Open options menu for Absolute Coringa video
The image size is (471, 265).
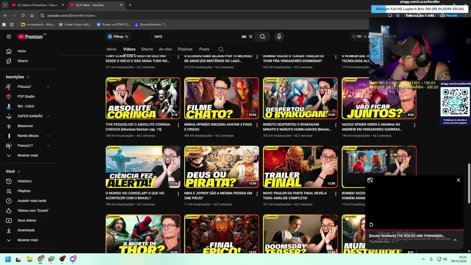click(x=178, y=125)
